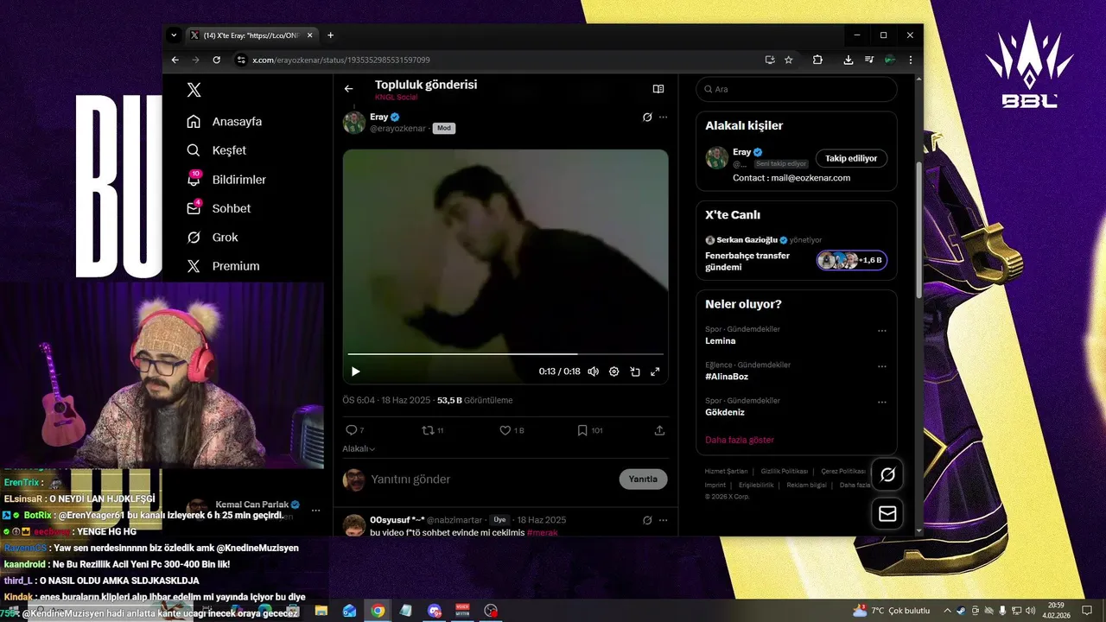Open the floating messages envelope button
Image resolution: width=1106 pixels, height=622 pixels.
[887, 513]
